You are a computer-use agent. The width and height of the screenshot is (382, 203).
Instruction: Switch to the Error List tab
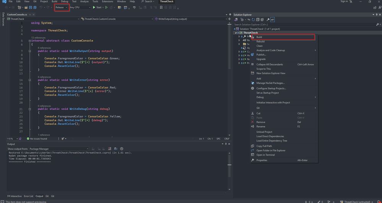tap(29, 196)
